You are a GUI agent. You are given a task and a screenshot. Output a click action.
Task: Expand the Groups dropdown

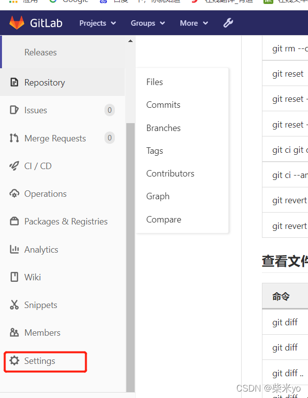click(x=148, y=23)
